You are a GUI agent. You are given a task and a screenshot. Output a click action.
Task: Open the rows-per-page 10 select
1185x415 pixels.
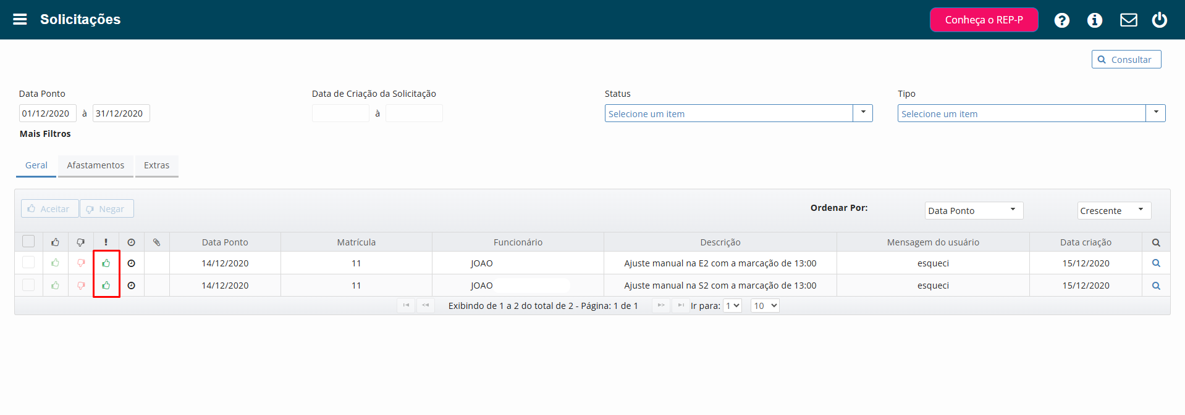765,306
